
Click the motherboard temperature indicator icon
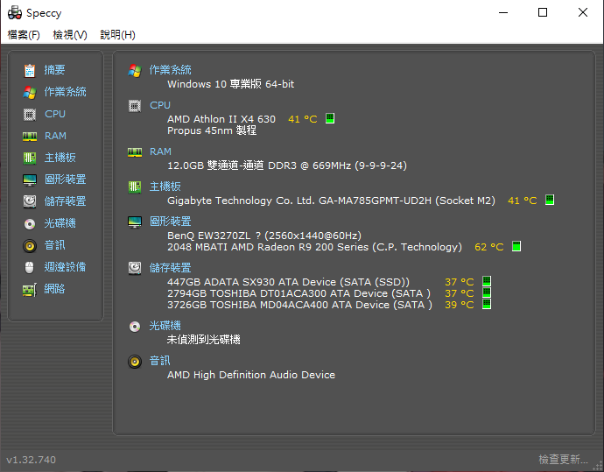(x=550, y=200)
